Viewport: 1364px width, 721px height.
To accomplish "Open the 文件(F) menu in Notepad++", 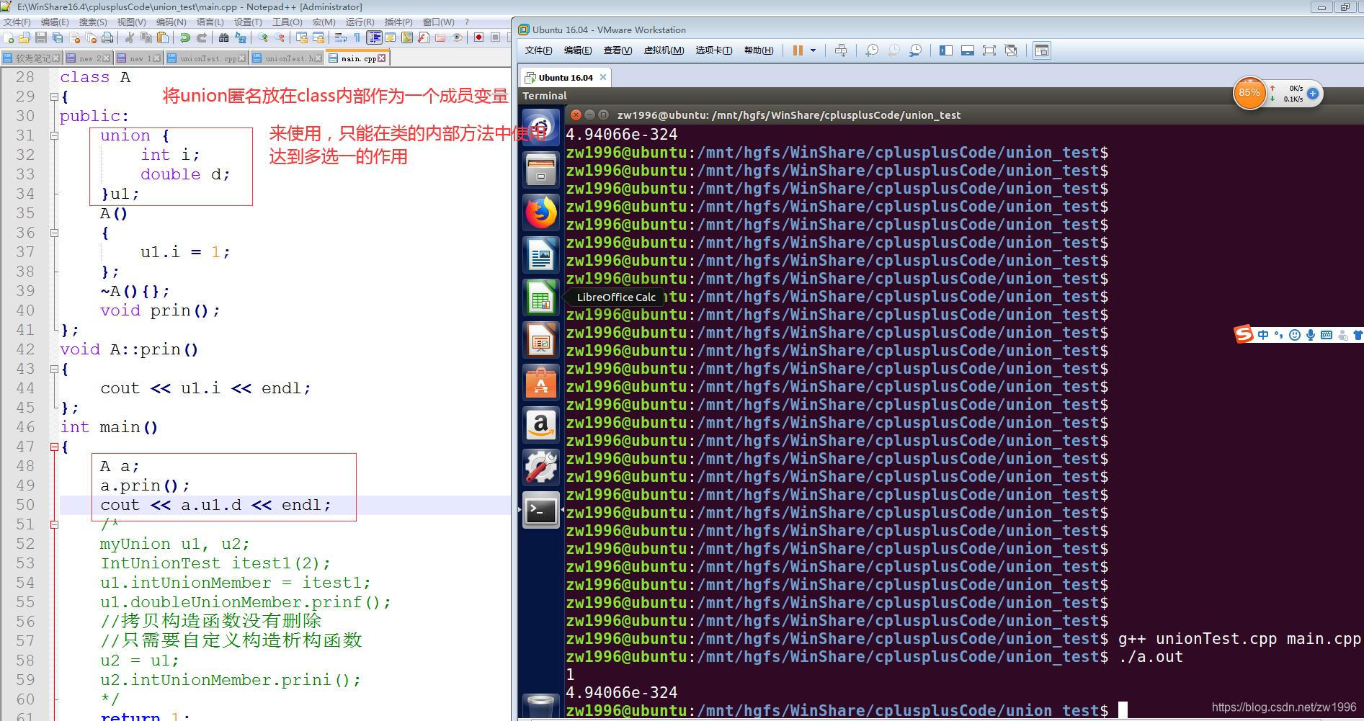I will tap(17, 22).
